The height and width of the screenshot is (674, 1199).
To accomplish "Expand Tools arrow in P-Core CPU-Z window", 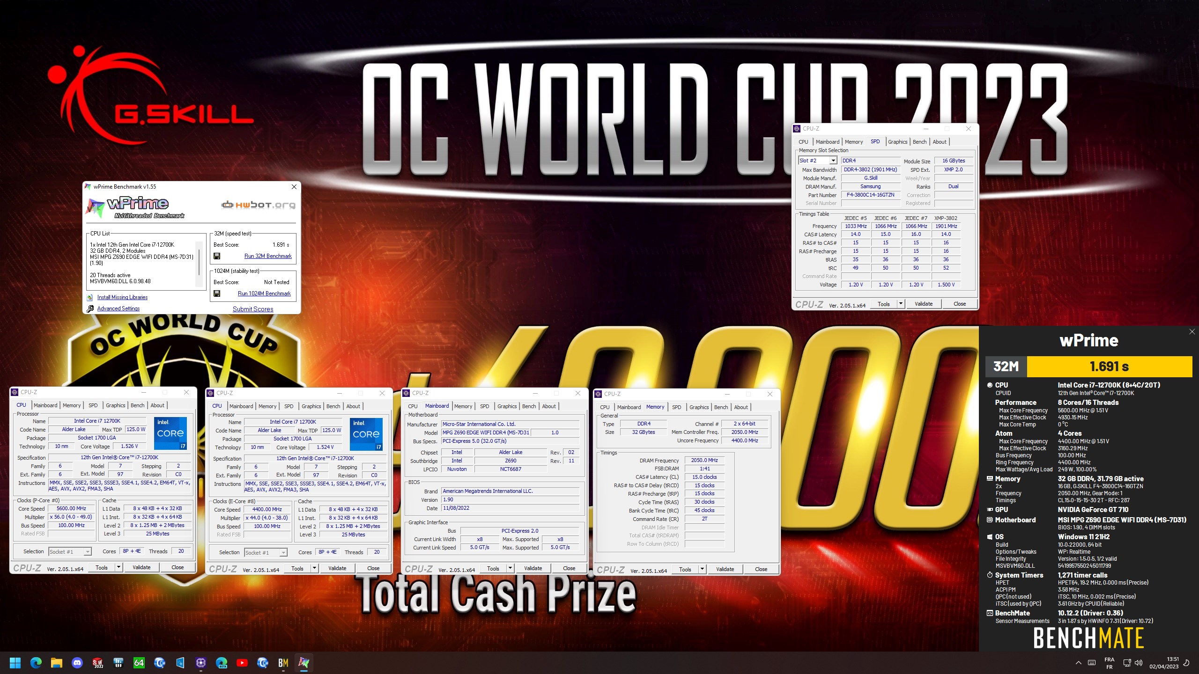I will [118, 567].
